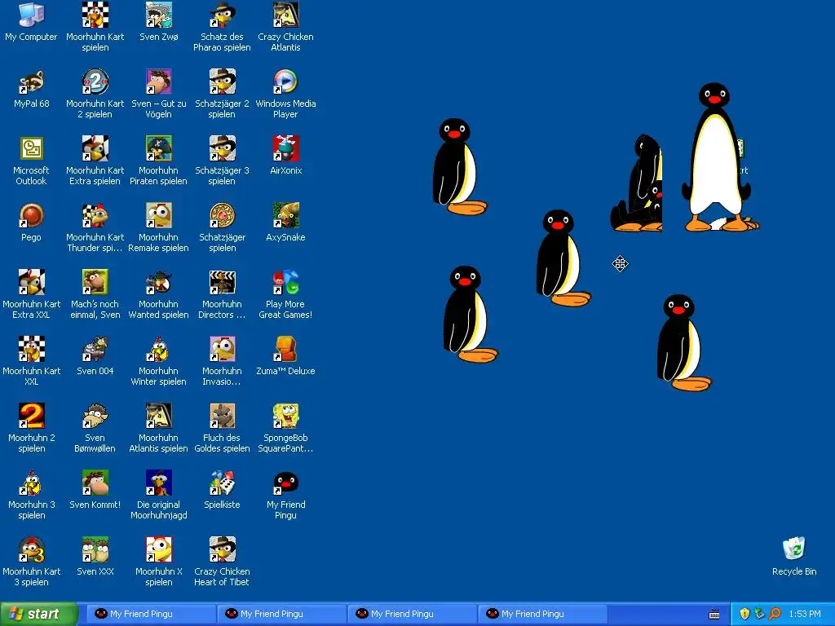Image resolution: width=835 pixels, height=626 pixels.
Task: Select the Moorhuhn Kart Thunder shortcut
Action: 95,215
